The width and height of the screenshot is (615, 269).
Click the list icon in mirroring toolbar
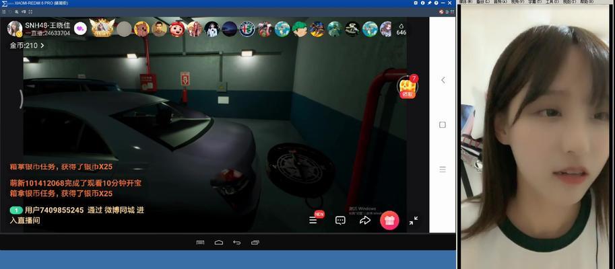(4, 11)
